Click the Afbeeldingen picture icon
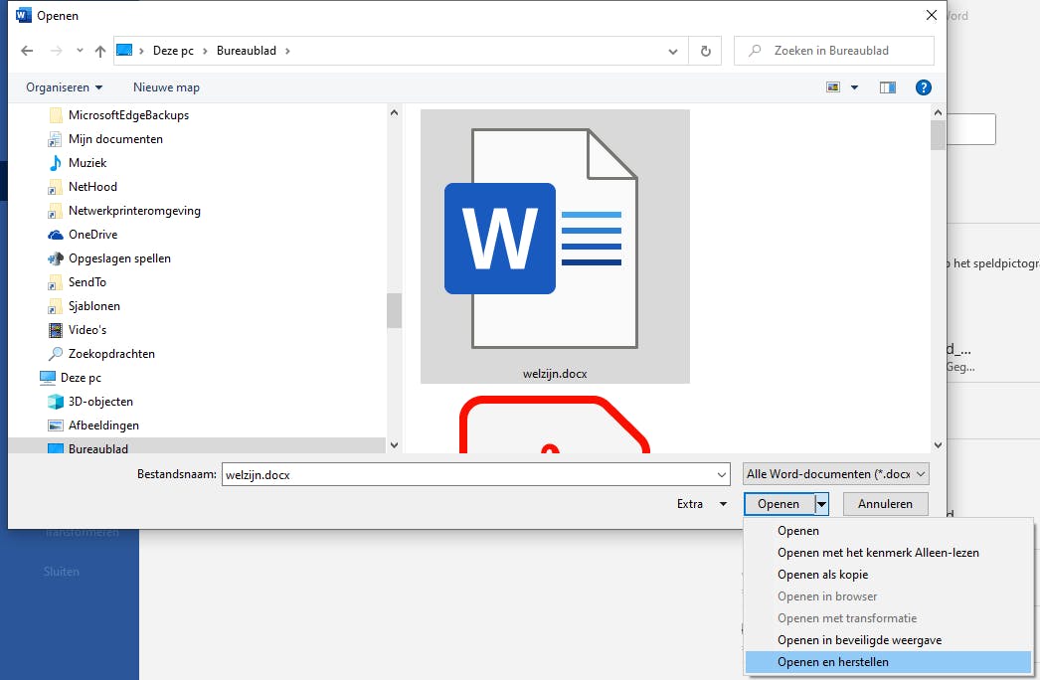The height and width of the screenshot is (680, 1040). [56, 425]
